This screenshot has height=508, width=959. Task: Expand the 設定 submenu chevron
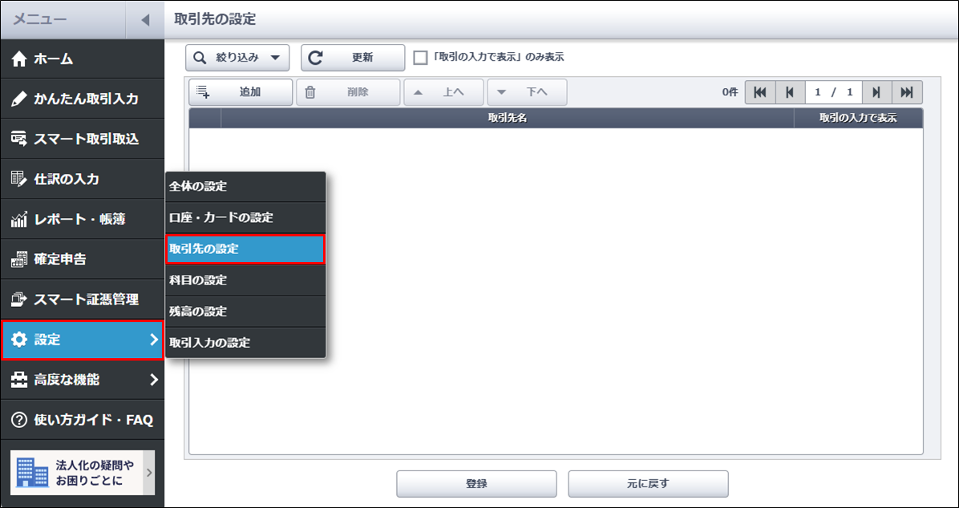(153, 340)
